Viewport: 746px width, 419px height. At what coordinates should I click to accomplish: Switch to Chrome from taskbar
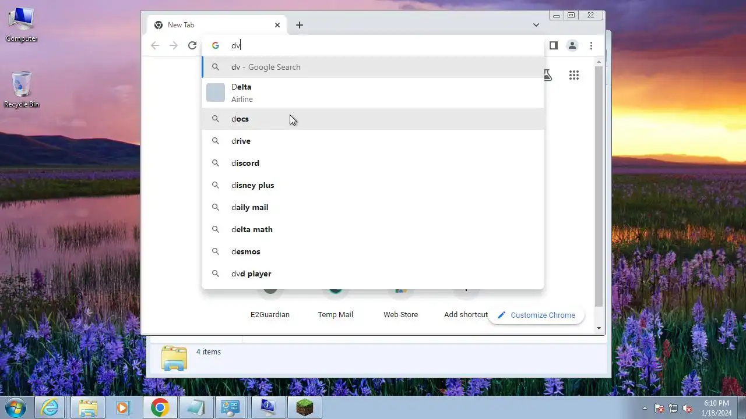pos(160,408)
